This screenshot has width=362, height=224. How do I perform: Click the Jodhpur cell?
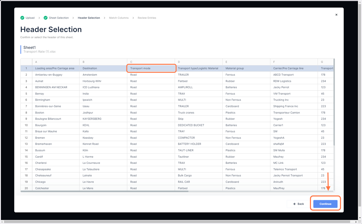click(x=103, y=113)
